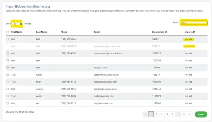Viewport: 212px width, 122px height.
Task: Tick the checkbox for Test Smith
Action: 8,75
